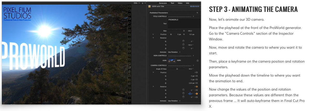
Task: Click the title Rotation X dial
Action: [x=184, y=41]
